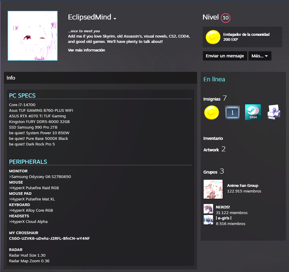Open the Anime Fan Group avatar
This screenshot has width=289, height=272.
[213, 189]
